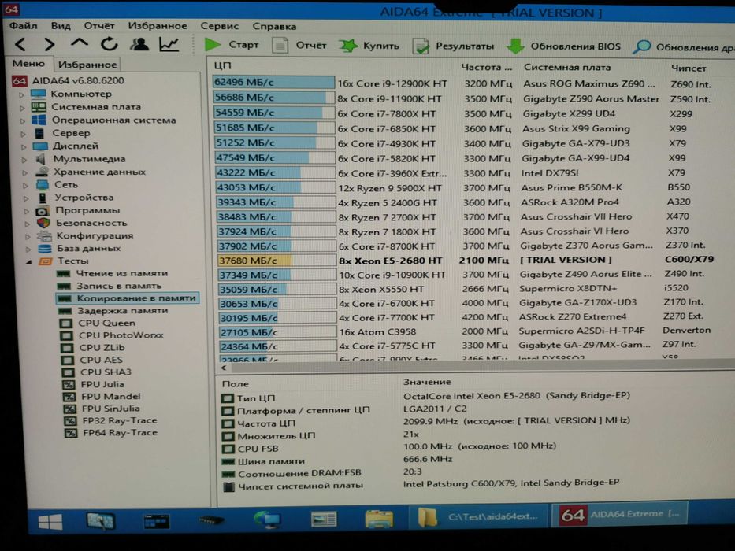This screenshot has height=551, width=735.
Task: Select the Конфигурация icon in tree
Action: click(45, 235)
